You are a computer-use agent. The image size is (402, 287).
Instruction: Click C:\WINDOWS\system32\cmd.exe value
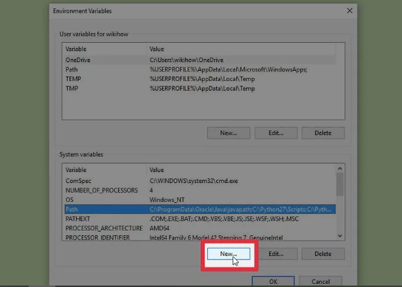pyautogui.click(x=193, y=181)
